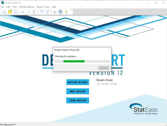Click the light bulb tips icon
The image size is (167, 126).
(x=67, y=12)
